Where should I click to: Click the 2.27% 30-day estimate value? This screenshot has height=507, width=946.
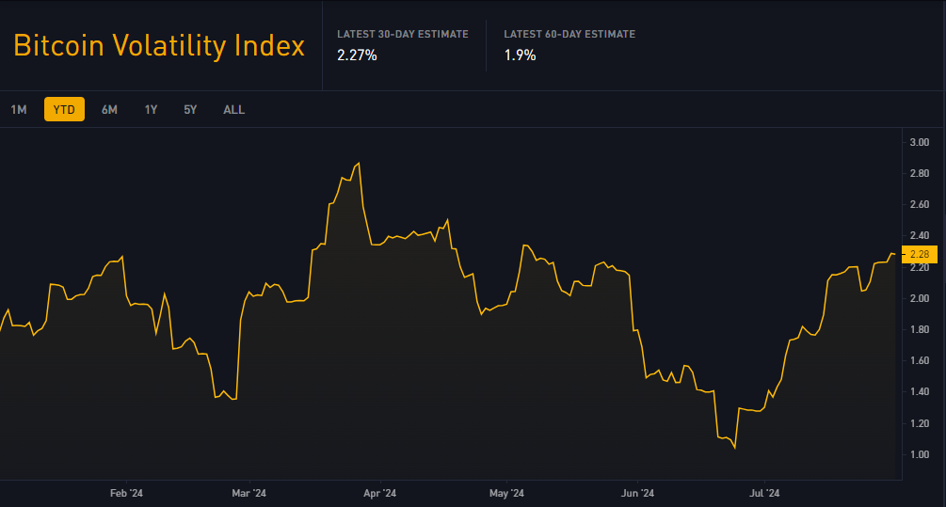[357, 55]
